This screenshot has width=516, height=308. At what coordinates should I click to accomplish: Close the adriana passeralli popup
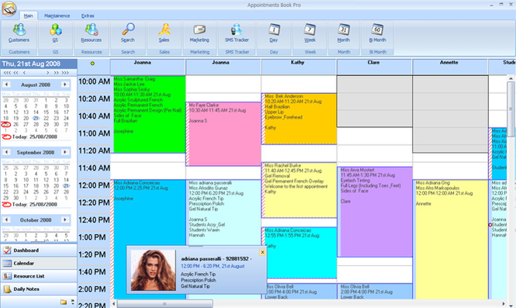click(262, 252)
